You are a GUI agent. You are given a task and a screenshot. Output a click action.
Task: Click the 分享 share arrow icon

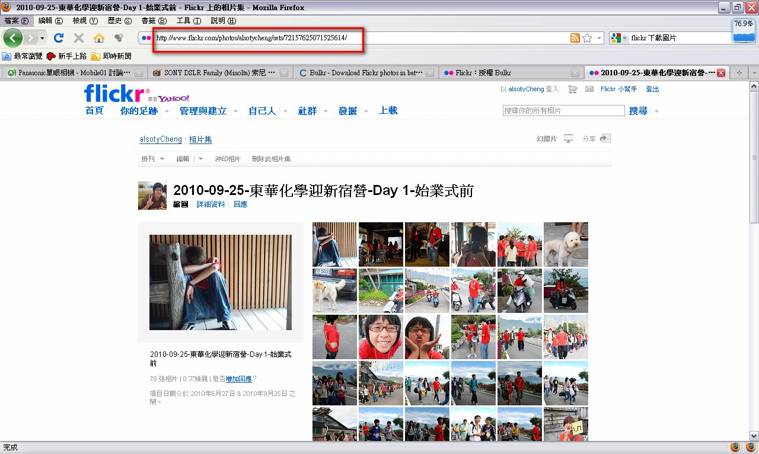pyautogui.click(x=605, y=139)
